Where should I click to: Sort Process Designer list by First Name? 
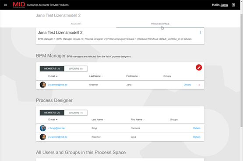(x=137, y=120)
